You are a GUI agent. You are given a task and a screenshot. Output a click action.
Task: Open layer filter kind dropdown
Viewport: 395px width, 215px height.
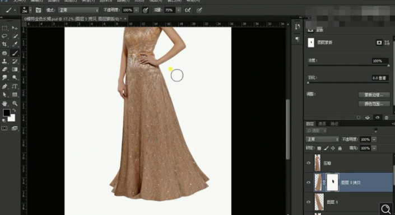[x=316, y=131]
